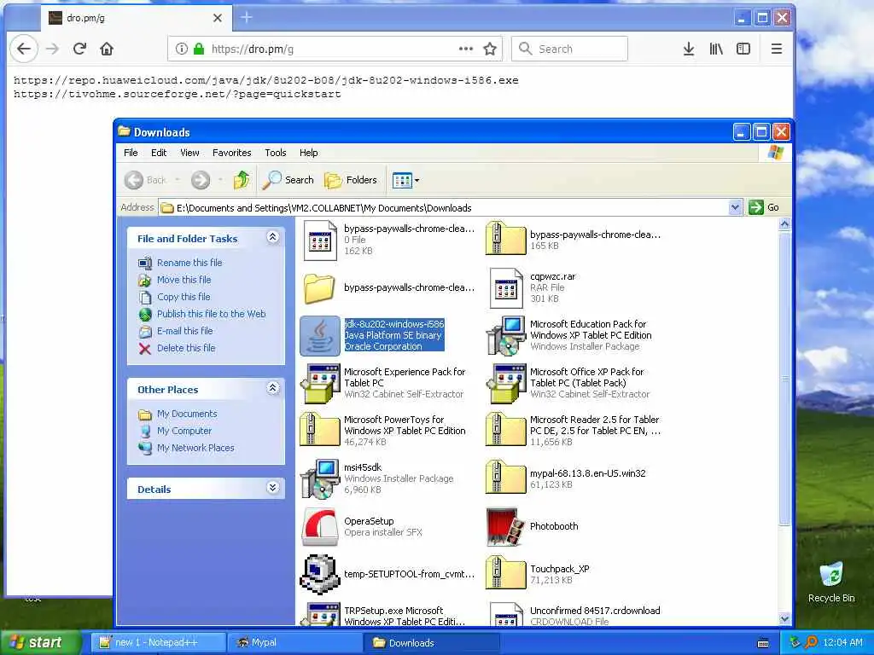Click Explorer Back toolbar button
The image size is (874, 655).
click(145, 180)
